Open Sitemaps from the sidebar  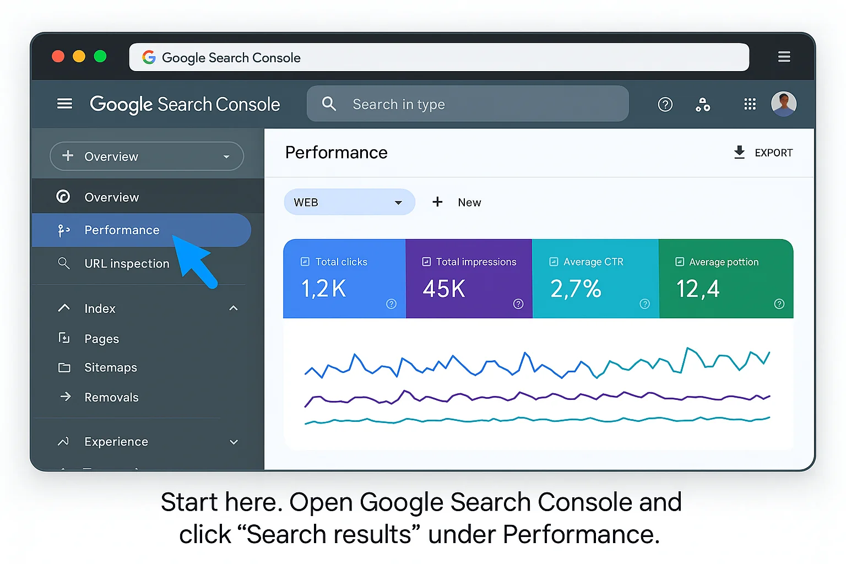click(x=110, y=367)
